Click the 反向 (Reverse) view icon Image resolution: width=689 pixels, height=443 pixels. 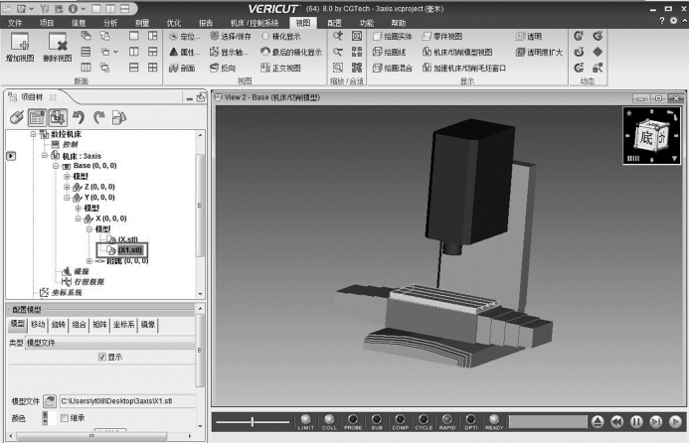pos(222,68)
